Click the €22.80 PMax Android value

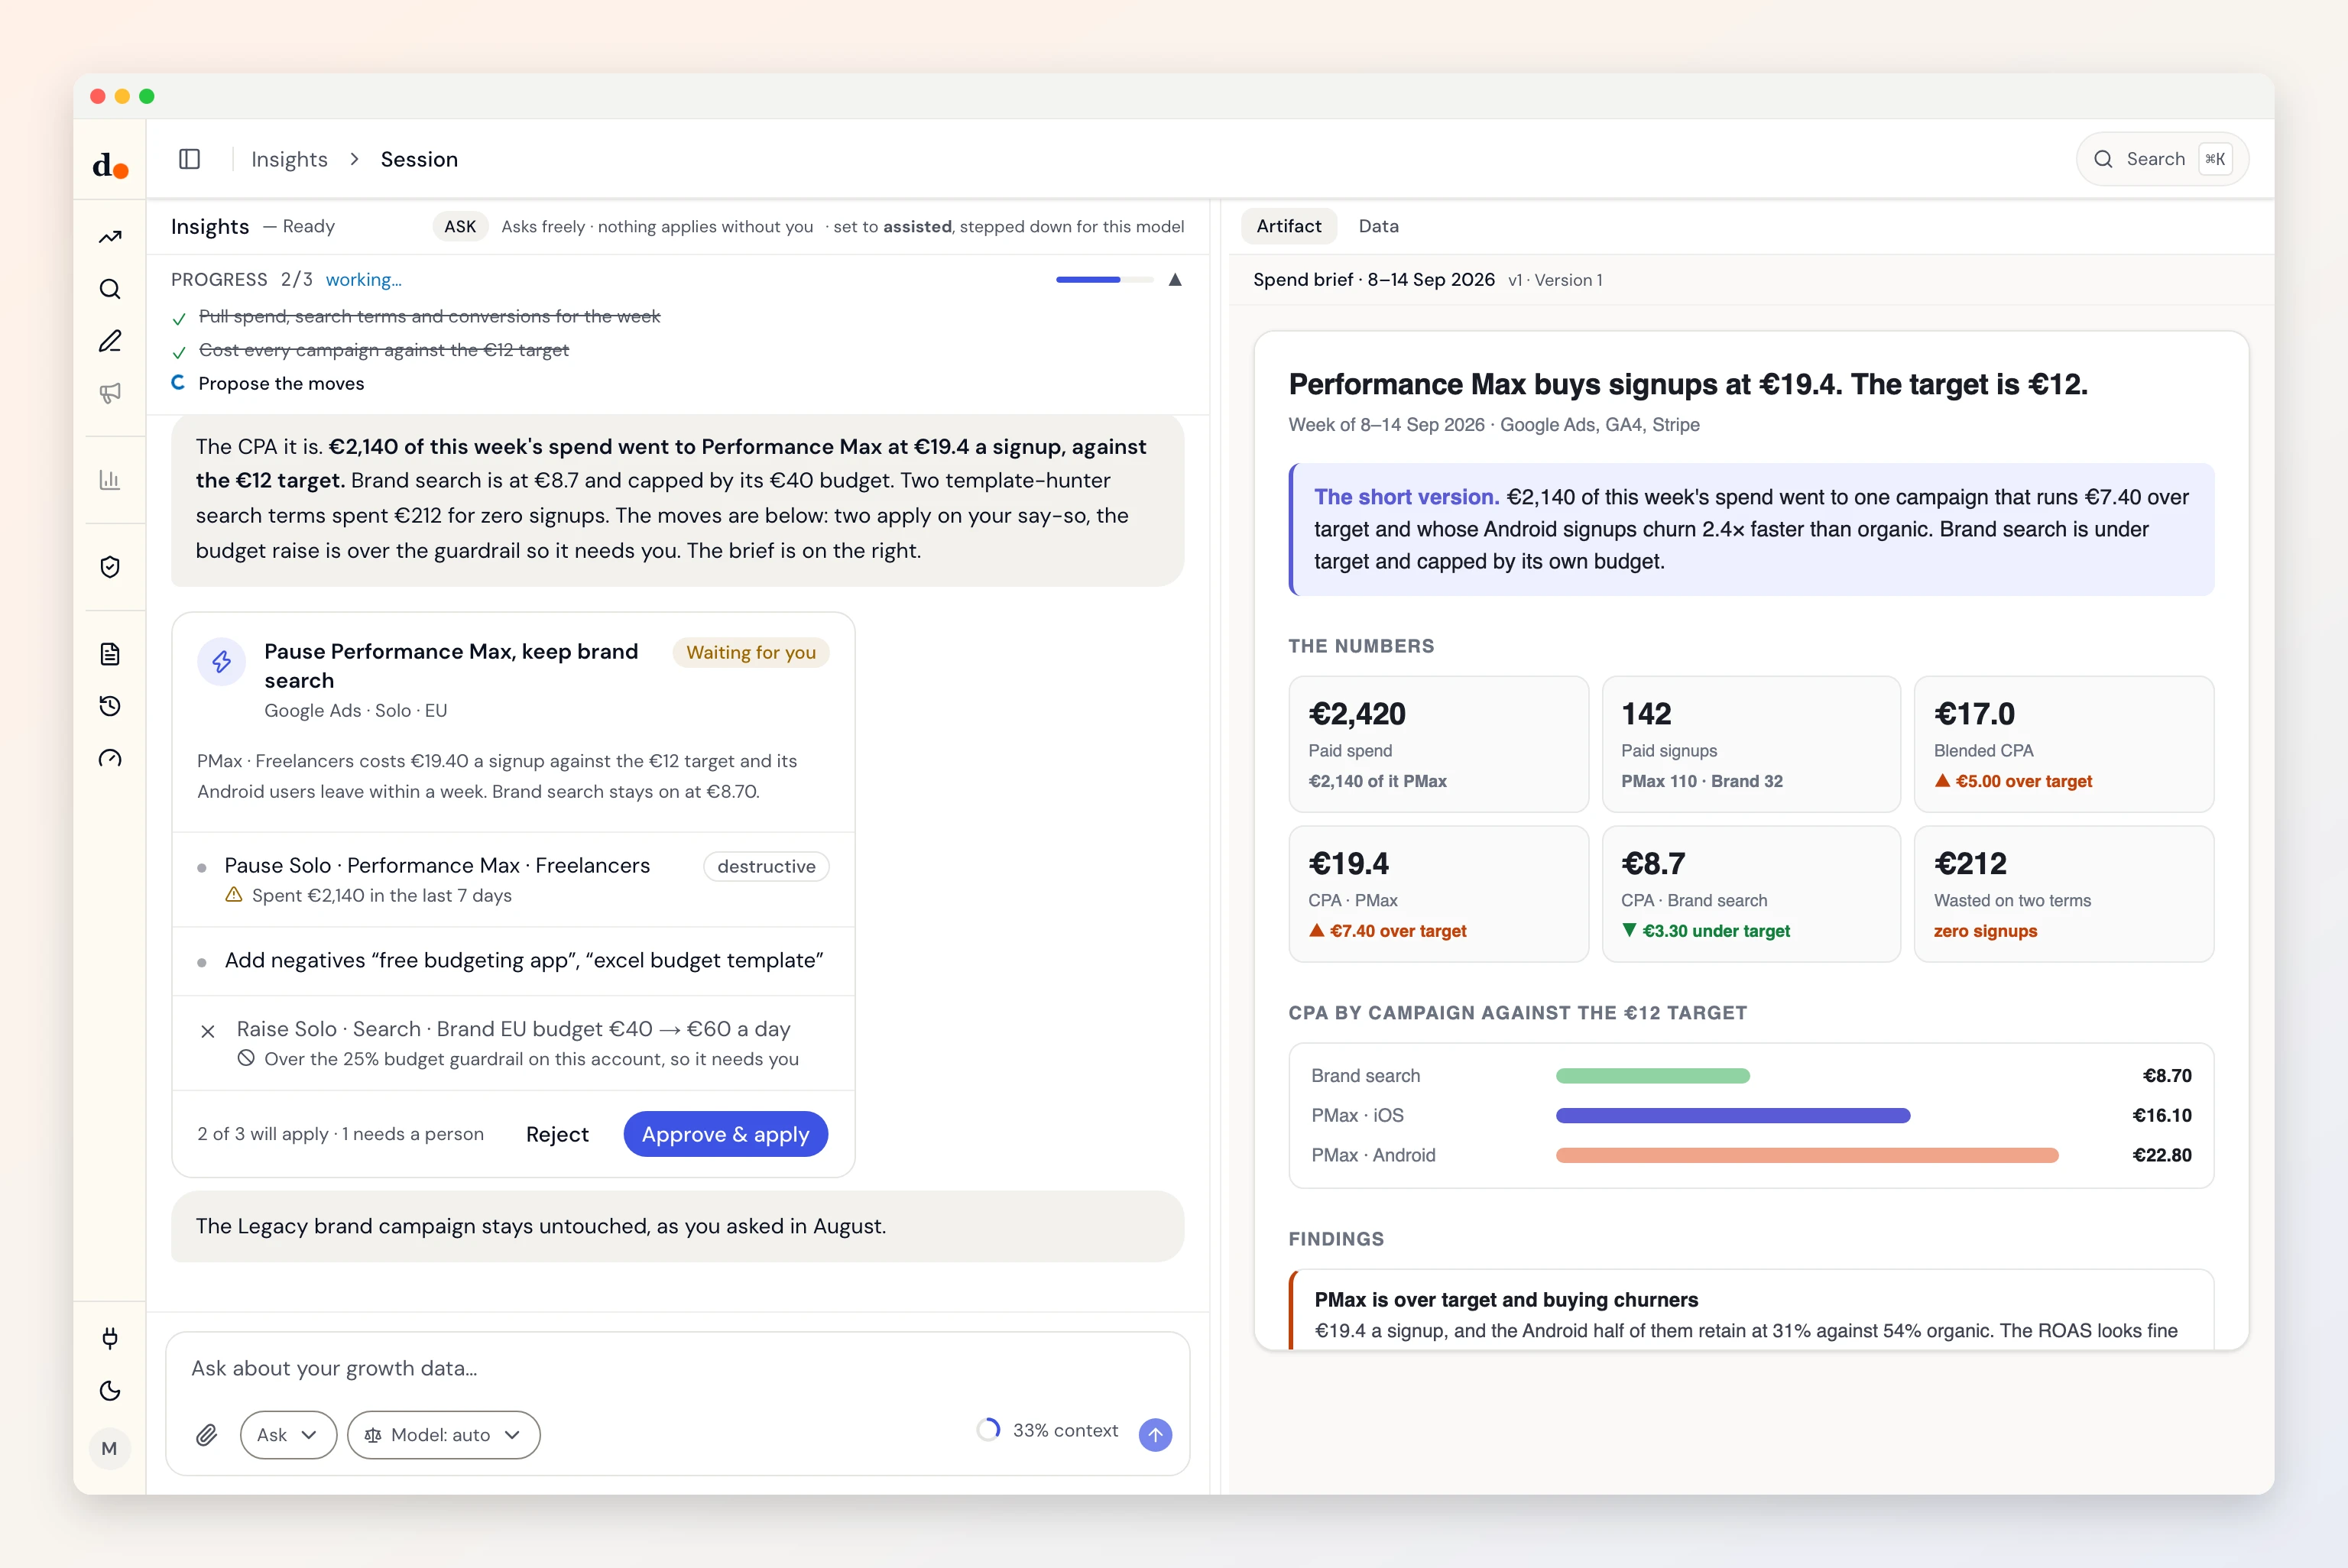click(x=2161, y=1155)
